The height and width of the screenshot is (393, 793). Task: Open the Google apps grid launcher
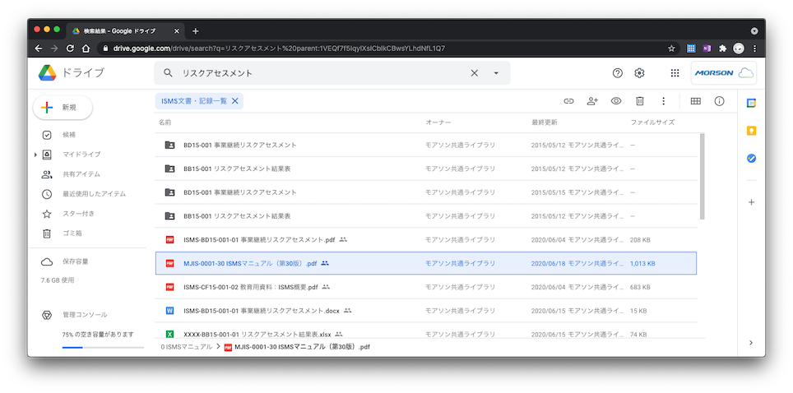(x=675, y=73)
